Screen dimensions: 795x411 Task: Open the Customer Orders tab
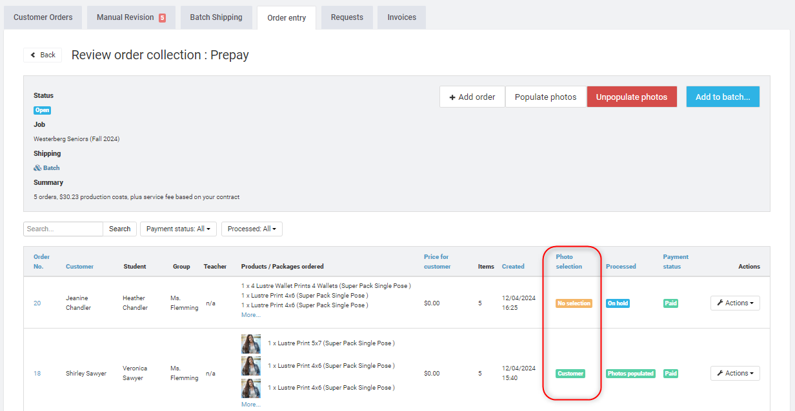pyautogui.click(x=43, y=17)
